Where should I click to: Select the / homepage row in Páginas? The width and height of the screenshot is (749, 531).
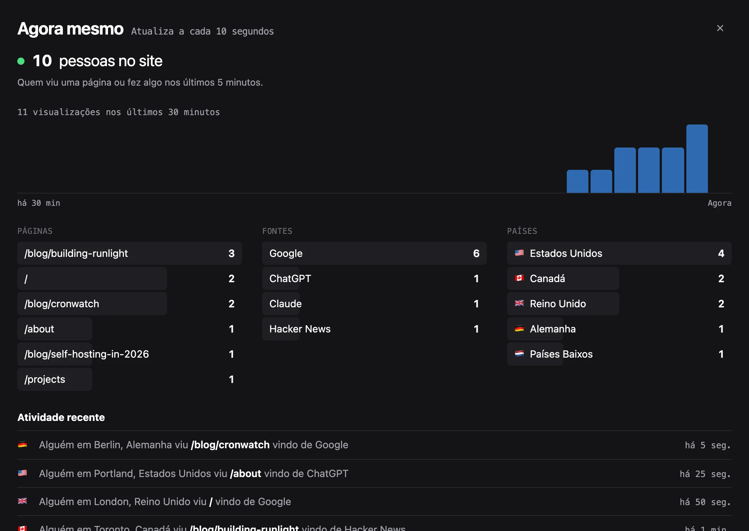pos(130,278)
